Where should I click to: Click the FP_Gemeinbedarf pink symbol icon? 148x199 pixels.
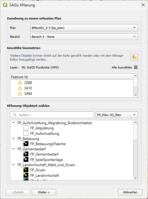point(26,154)
